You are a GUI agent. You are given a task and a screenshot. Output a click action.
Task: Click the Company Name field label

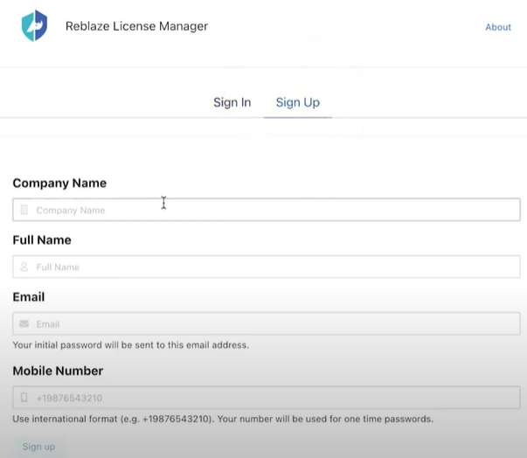pos(59,184)
